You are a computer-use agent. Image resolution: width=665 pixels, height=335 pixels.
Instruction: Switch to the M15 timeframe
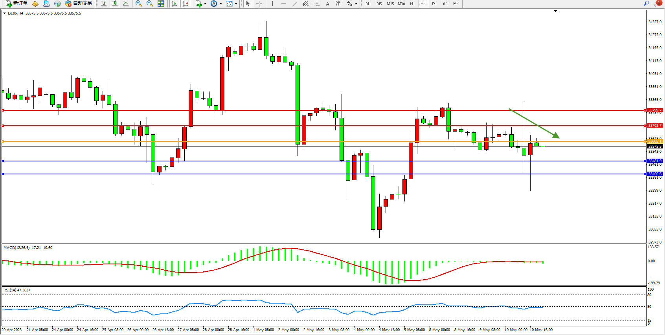[x=390, y=4]
